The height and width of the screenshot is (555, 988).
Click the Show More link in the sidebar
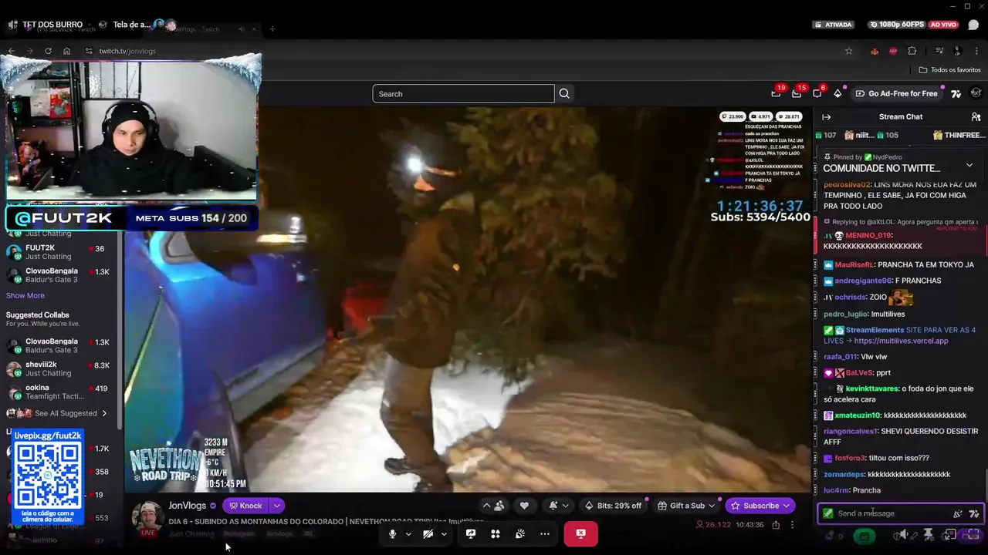(x=25, y=295)
